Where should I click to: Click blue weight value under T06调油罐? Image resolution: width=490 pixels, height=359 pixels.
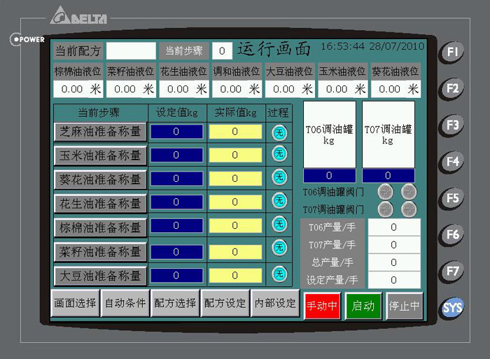[330, 176]
